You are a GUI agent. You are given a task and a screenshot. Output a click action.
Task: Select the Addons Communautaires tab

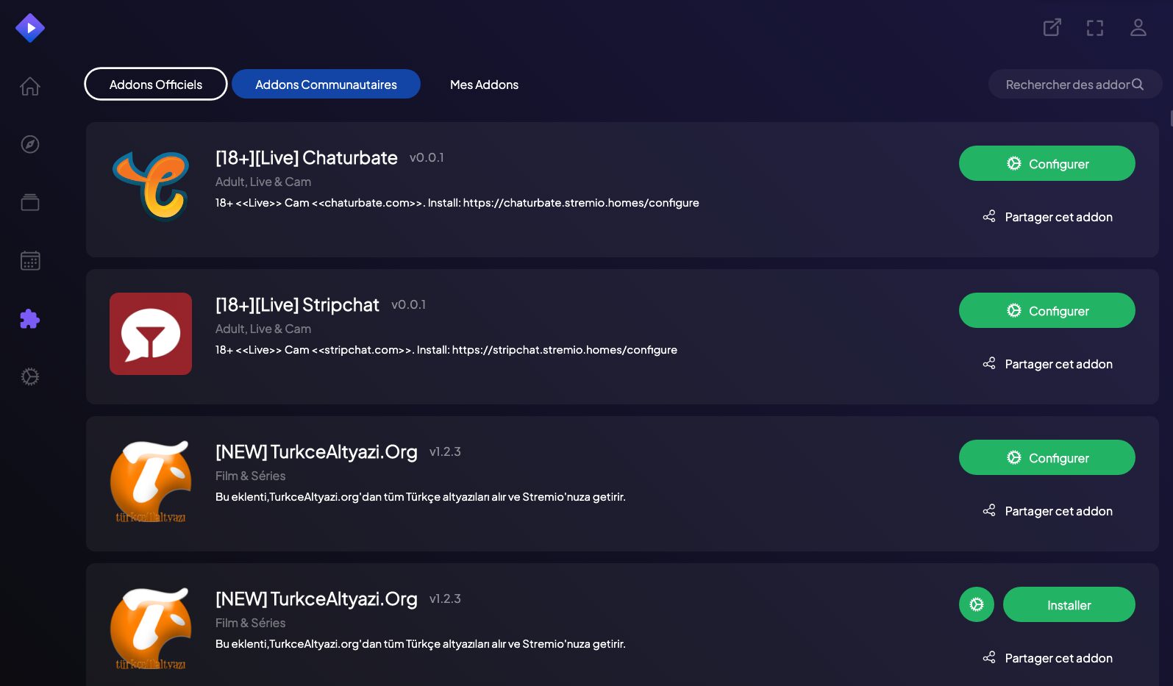tap(326, 84)
